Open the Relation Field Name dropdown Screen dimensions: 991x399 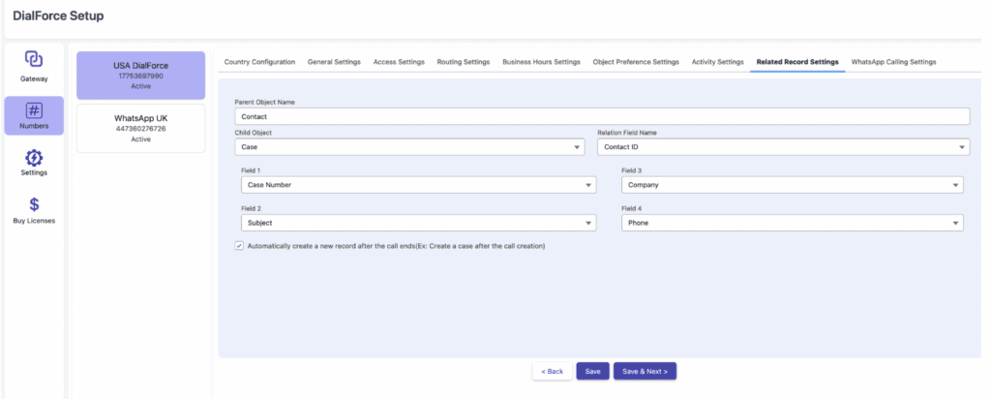782,147
